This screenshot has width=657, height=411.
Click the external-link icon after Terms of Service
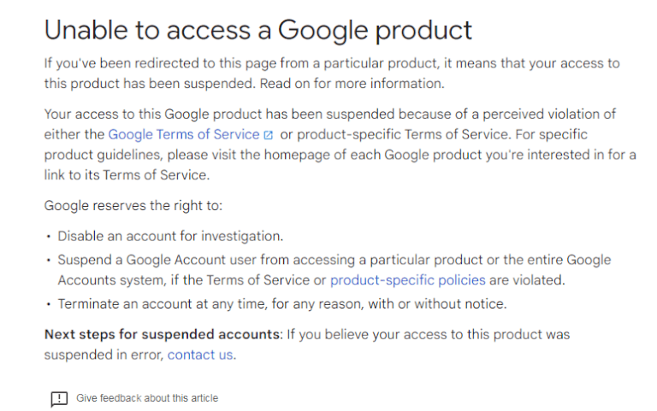coord(268,135)
